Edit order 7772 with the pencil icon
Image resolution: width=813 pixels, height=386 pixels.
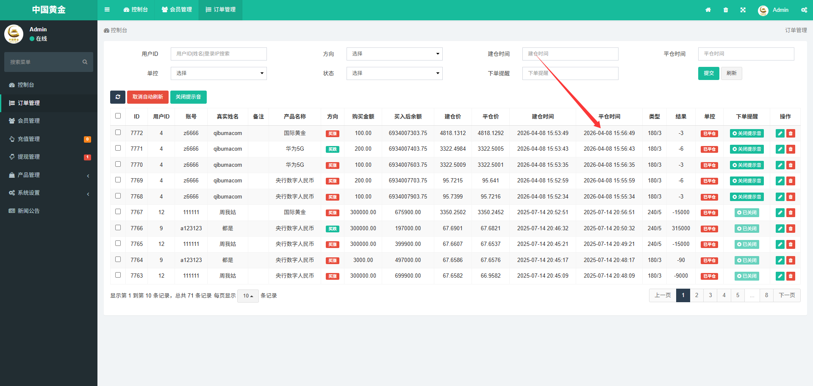[x=780, y=133]
